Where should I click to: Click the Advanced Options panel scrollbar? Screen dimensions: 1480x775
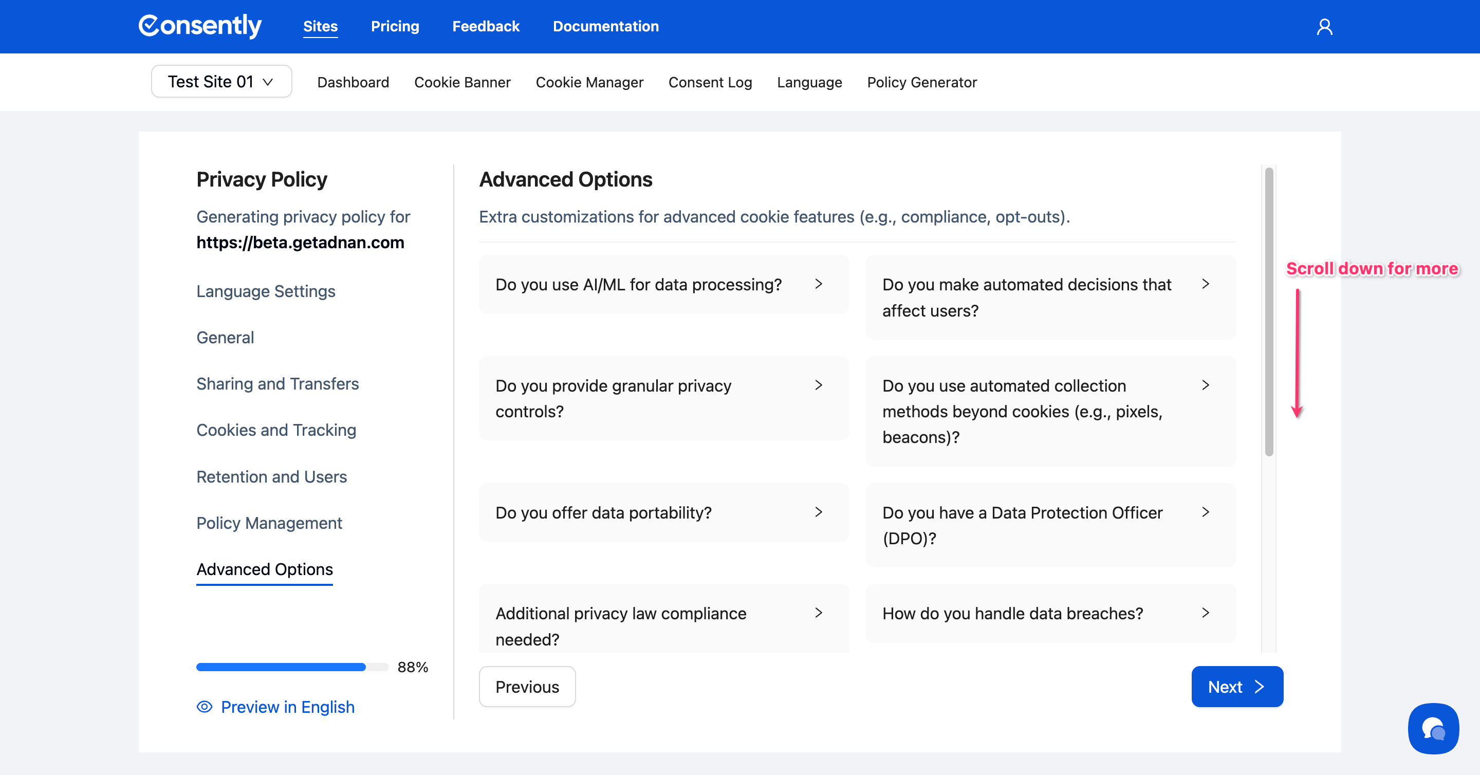1269,311
